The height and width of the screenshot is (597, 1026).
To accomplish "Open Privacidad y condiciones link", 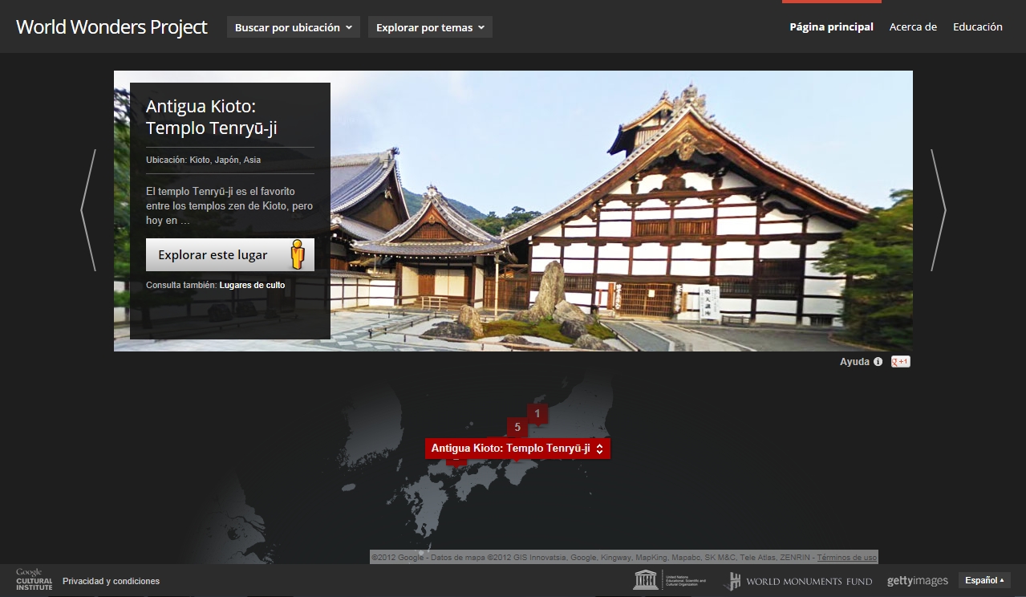I will (111, 581).
